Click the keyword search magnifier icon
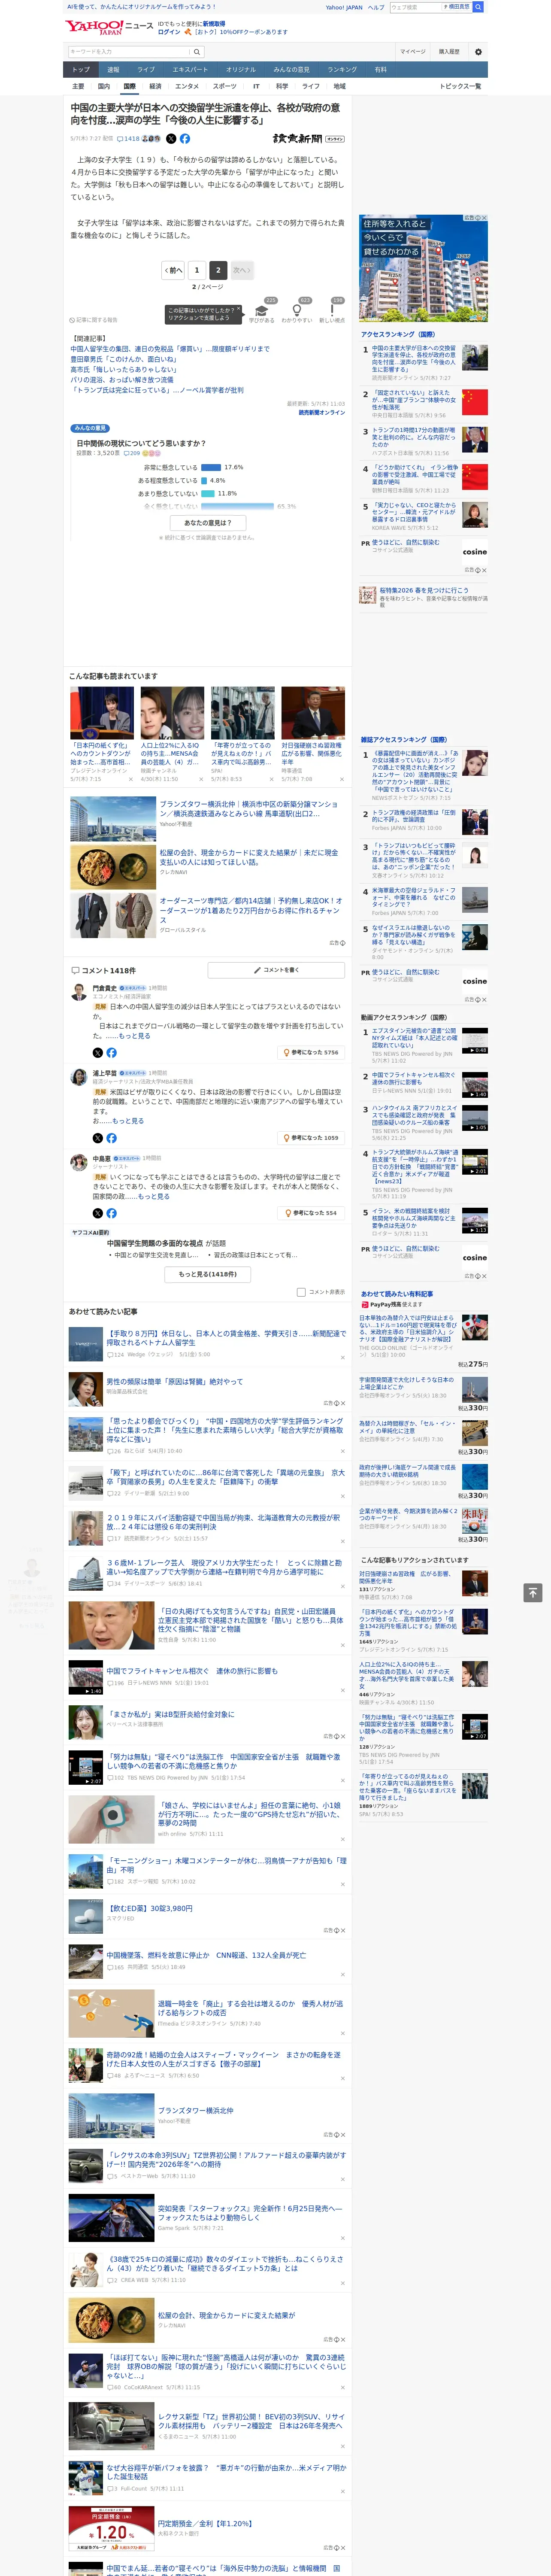 (197, 52)
